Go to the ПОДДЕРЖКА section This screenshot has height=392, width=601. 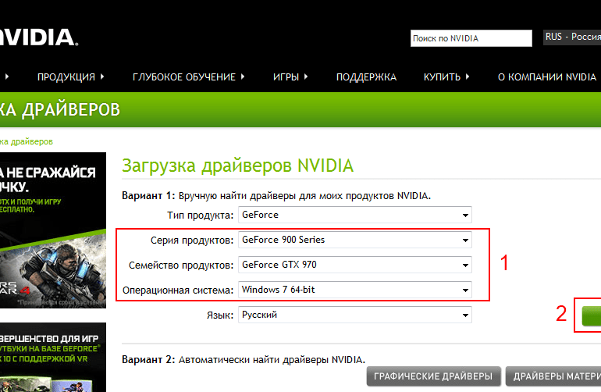[x=366, y=77]
